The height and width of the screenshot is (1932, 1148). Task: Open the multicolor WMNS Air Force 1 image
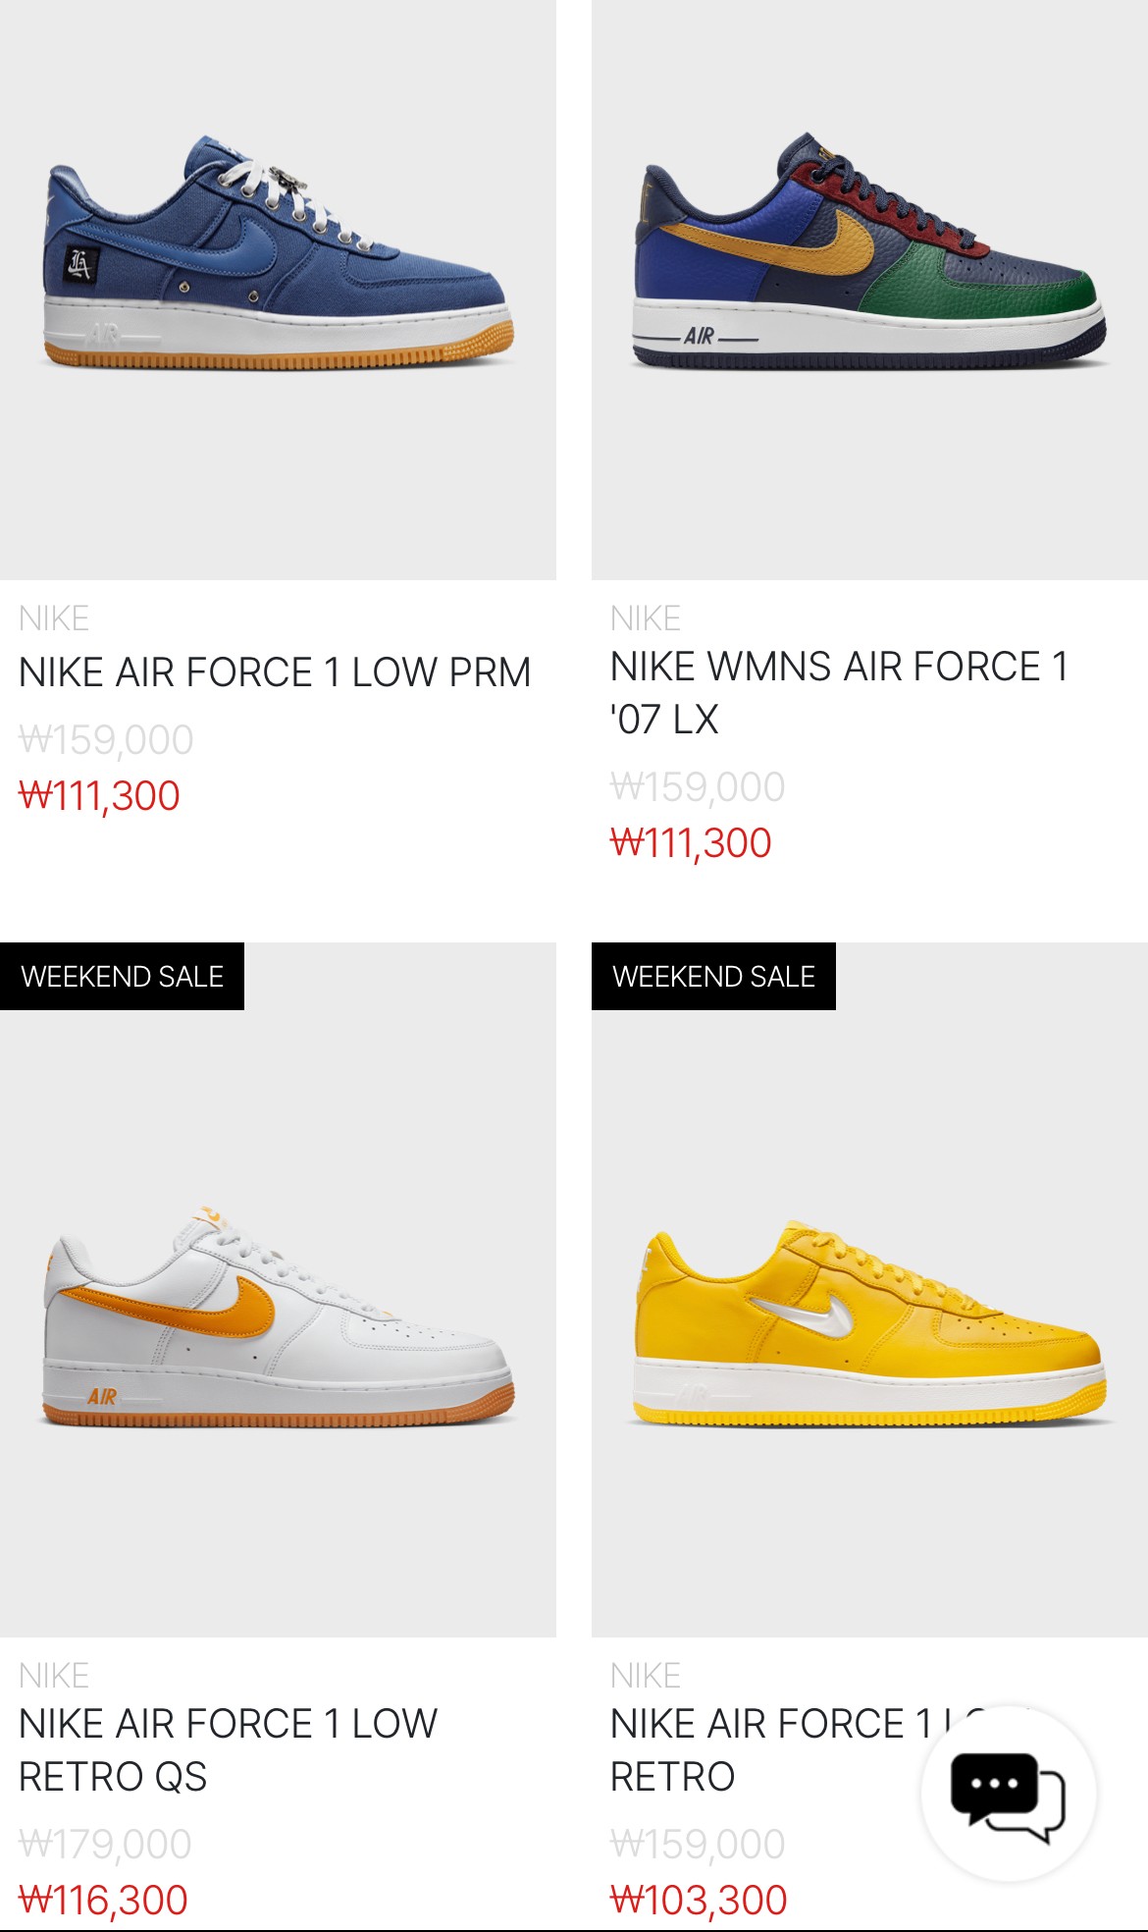[x=869, y=290]
